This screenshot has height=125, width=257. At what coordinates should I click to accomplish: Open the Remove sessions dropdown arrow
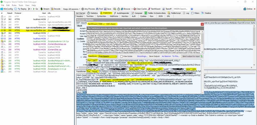click(x=31, y=9)
